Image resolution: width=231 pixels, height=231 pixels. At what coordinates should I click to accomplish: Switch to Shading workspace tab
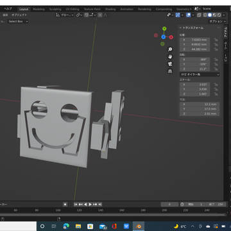[x=110, y=9]
